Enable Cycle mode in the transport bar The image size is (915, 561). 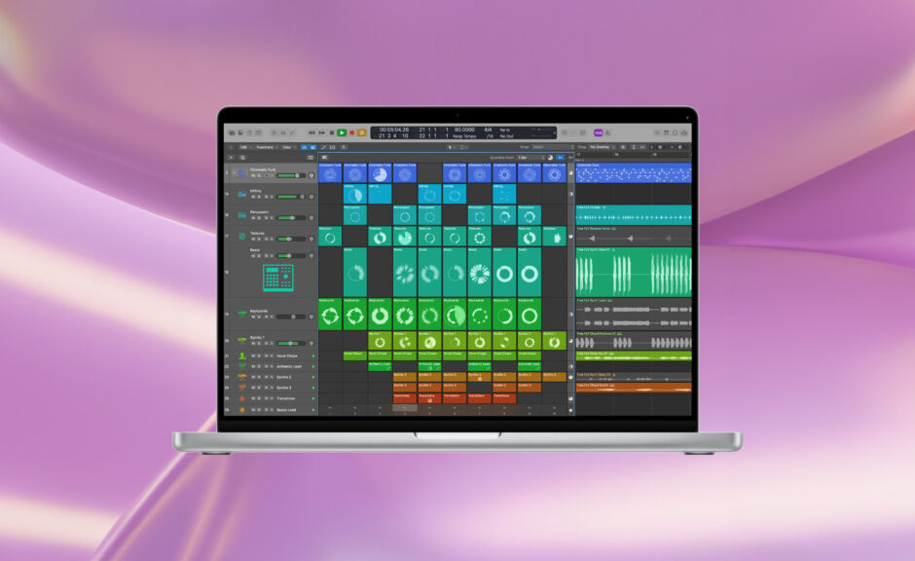(x=362, y=132)
